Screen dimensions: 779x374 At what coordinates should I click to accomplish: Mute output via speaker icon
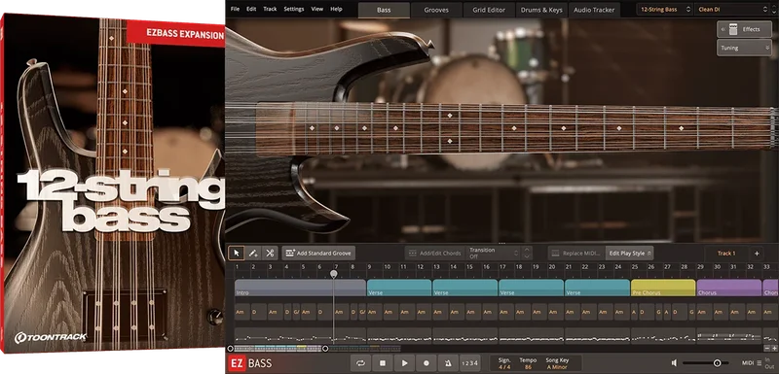(x=674, y=363)
